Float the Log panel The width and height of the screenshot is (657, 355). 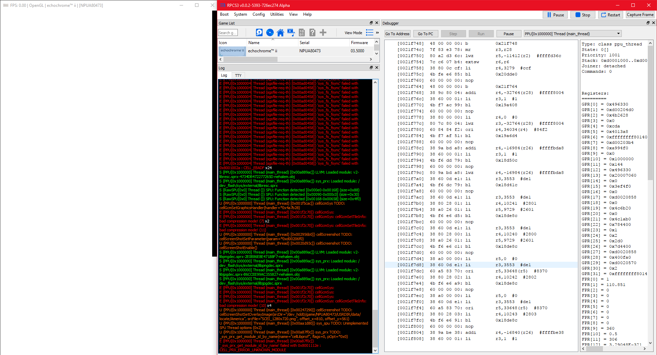click(x=371, y=68)
